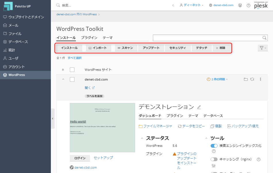Screen dimensions: 273x173
Task: Click the インストール toolbar button
Action: pos(69,48)
